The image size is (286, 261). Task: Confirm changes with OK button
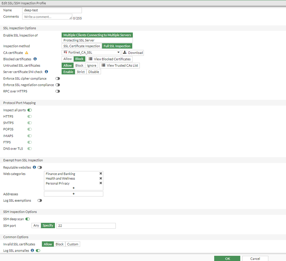point(227,259)
